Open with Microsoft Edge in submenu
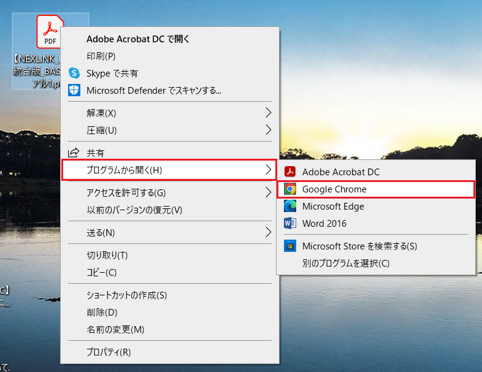The width and height of the screenshot is (482, 372). coord(376,207)
